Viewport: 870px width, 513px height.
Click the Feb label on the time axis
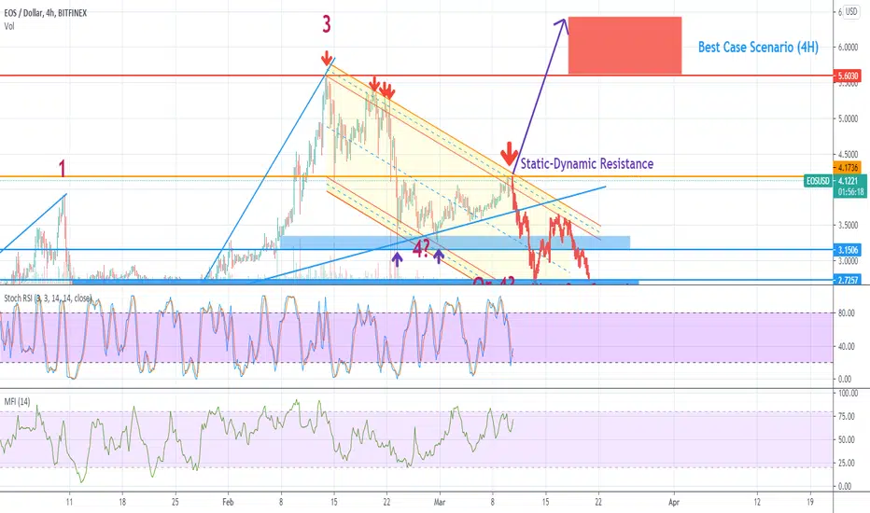pos(228,502)
